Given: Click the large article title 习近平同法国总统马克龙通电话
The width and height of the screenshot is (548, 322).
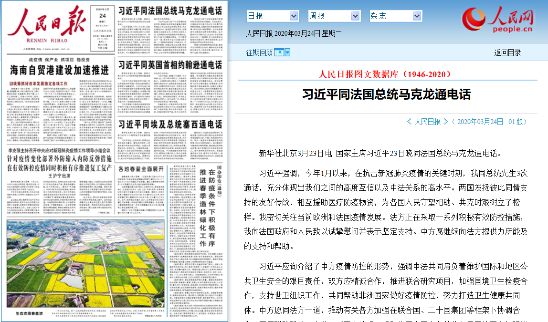Looking at the screenshot, I should tap(386, 94).
